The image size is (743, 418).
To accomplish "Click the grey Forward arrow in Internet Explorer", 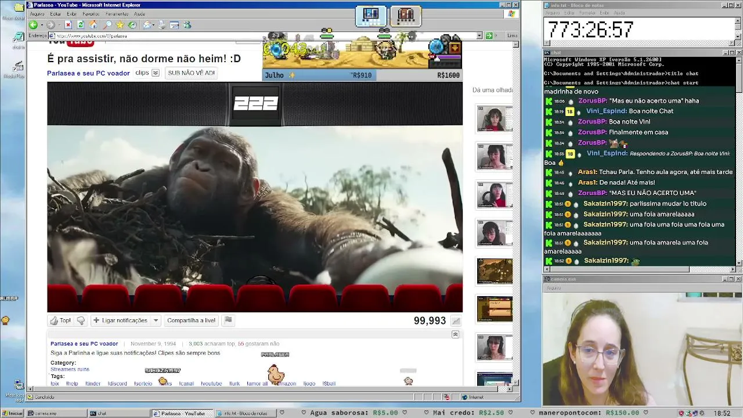I will (51, 25).
